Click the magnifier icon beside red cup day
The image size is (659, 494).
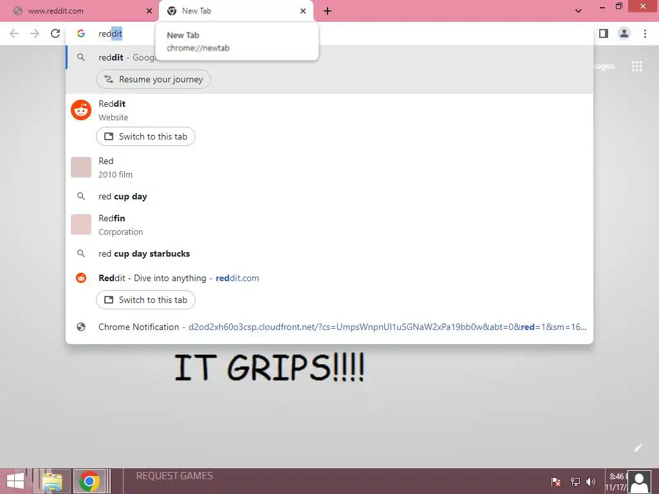coord(81,196)
